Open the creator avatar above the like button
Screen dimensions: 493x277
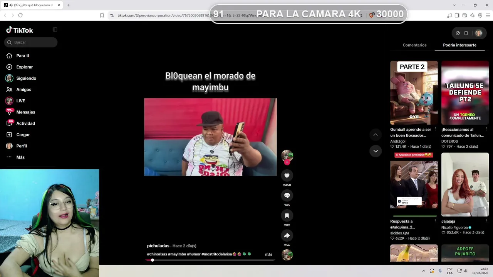pyautogui.click(x=287, y=155)
